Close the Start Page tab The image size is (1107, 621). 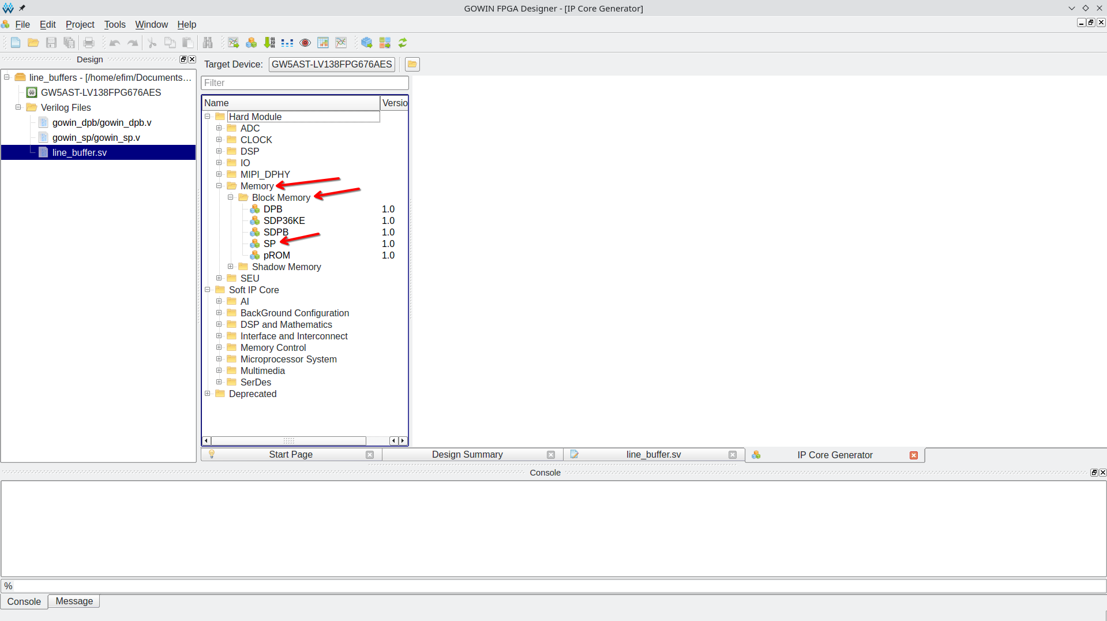[x=370, y=455]
